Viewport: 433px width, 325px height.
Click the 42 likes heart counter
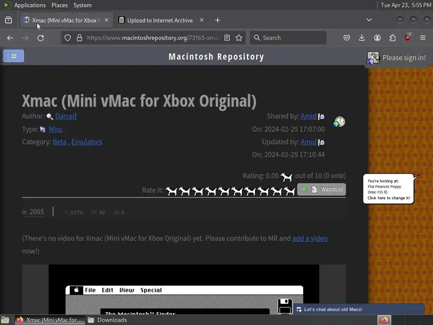(98, 212)
